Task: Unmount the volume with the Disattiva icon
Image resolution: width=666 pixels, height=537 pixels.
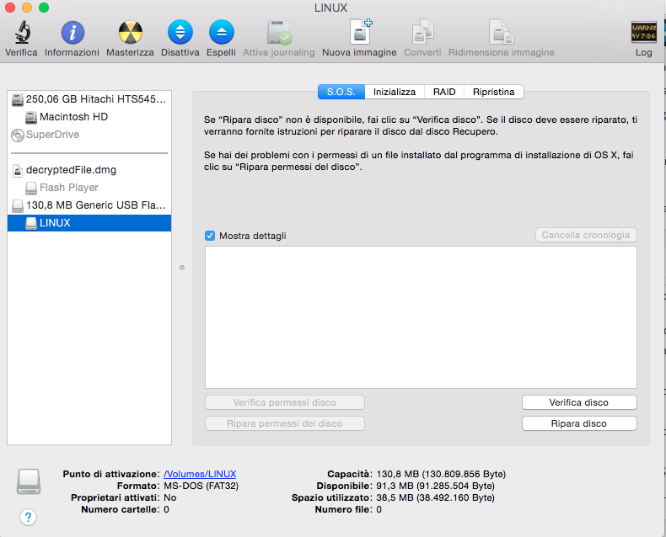Action: coord(180,35)
